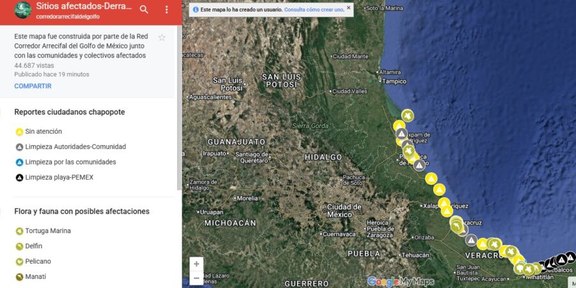Select 'Limpieza playa-PEMEX' black legend icon
The image size is (576, 288).
point(19,177)
